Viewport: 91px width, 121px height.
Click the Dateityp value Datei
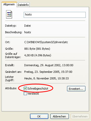(27, 26)
